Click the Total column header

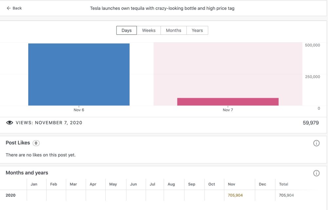pyautogui.click(x=283, y=184)
